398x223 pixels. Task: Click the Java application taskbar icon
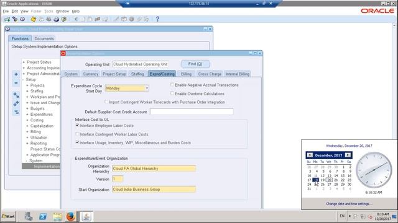86,216
